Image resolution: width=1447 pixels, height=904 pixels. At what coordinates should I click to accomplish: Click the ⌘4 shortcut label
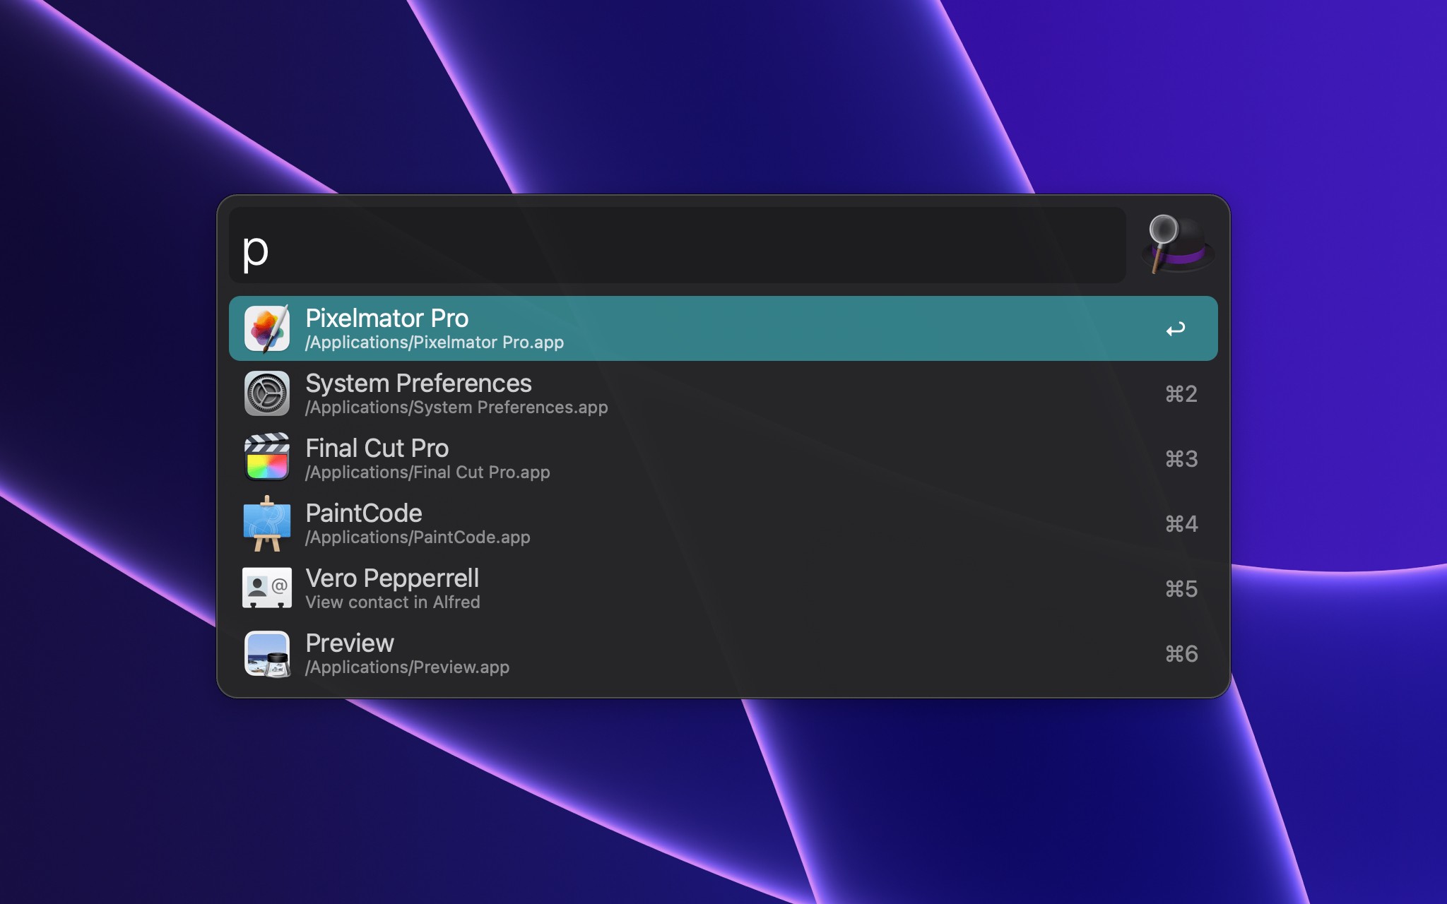[1181, 524]
